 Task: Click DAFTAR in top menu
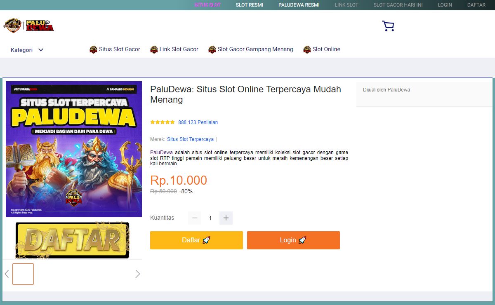pyautogui.click(x=476, y=5)
